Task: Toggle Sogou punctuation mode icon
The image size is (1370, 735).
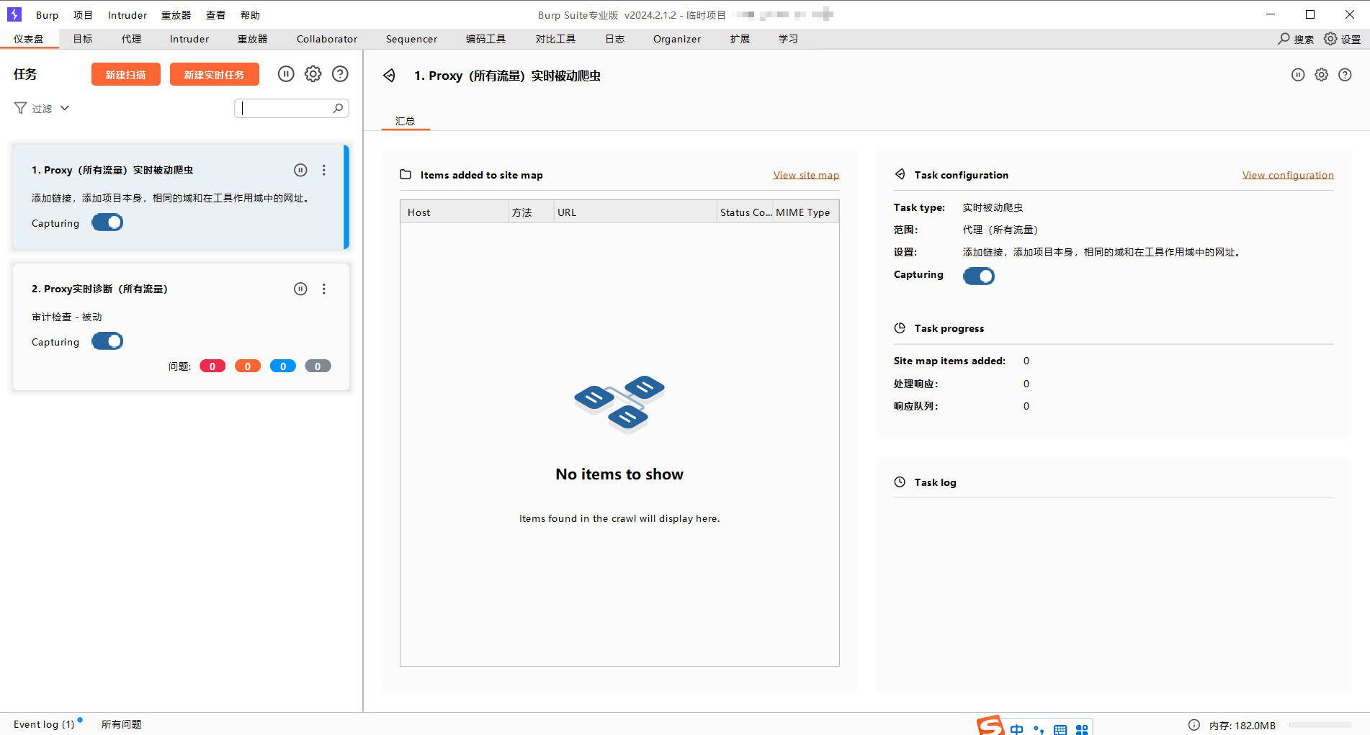Action: [x=1038, y=729]
